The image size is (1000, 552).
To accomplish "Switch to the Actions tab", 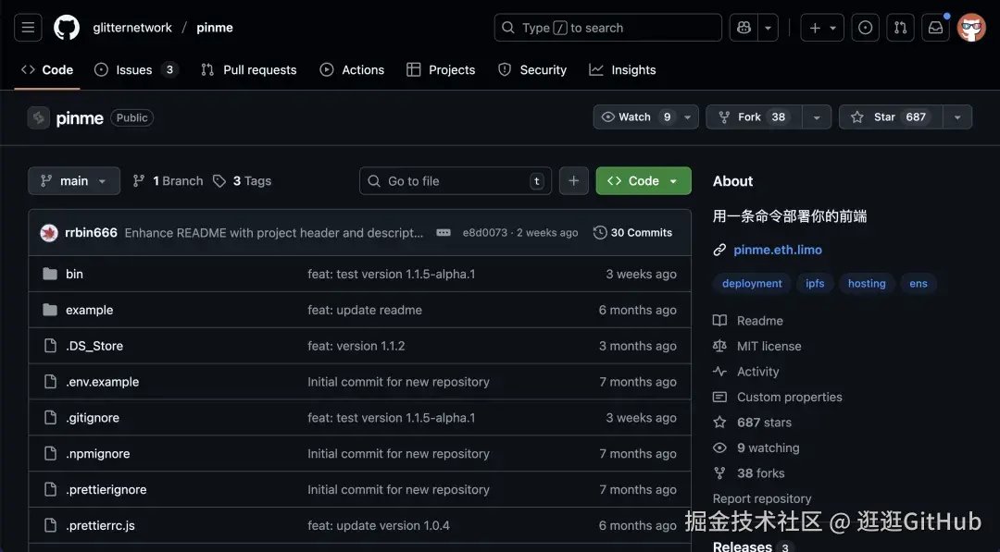I will (352, 70).
